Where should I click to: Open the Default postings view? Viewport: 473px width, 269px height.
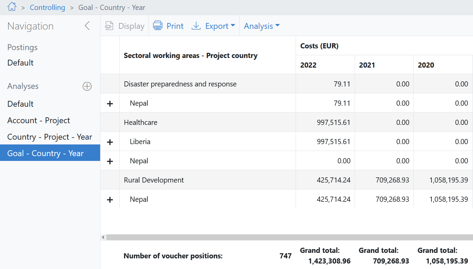21,63
